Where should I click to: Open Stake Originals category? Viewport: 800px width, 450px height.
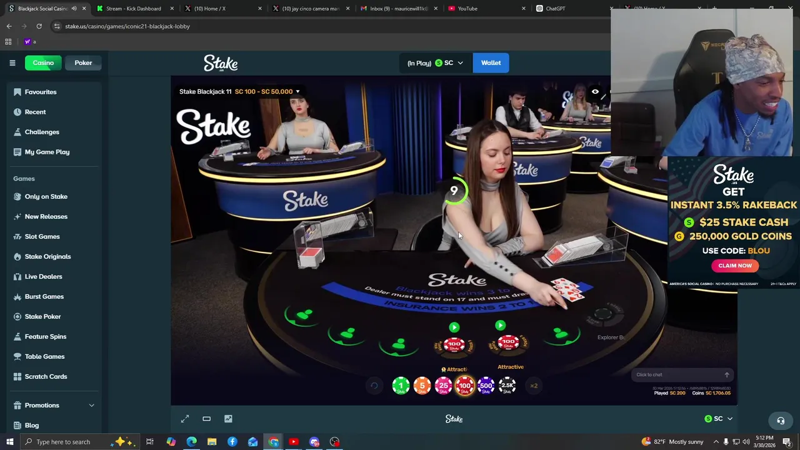[x=47, y=256]
